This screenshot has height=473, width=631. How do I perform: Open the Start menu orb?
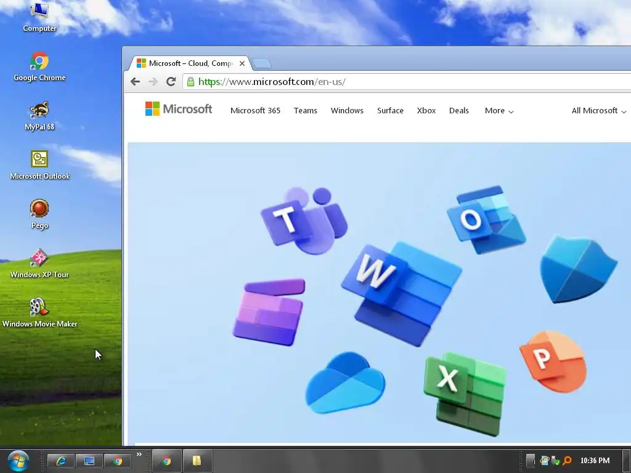point(18,461)
